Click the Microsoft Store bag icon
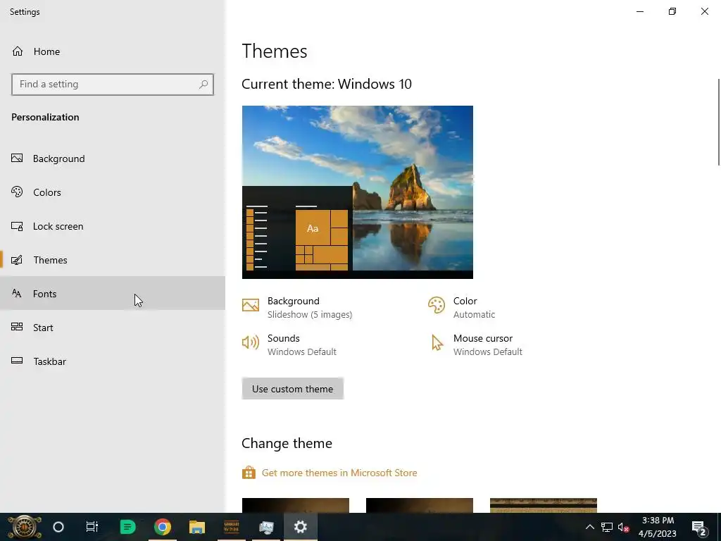This screenshot has height=541, width=721. (249, 473)
